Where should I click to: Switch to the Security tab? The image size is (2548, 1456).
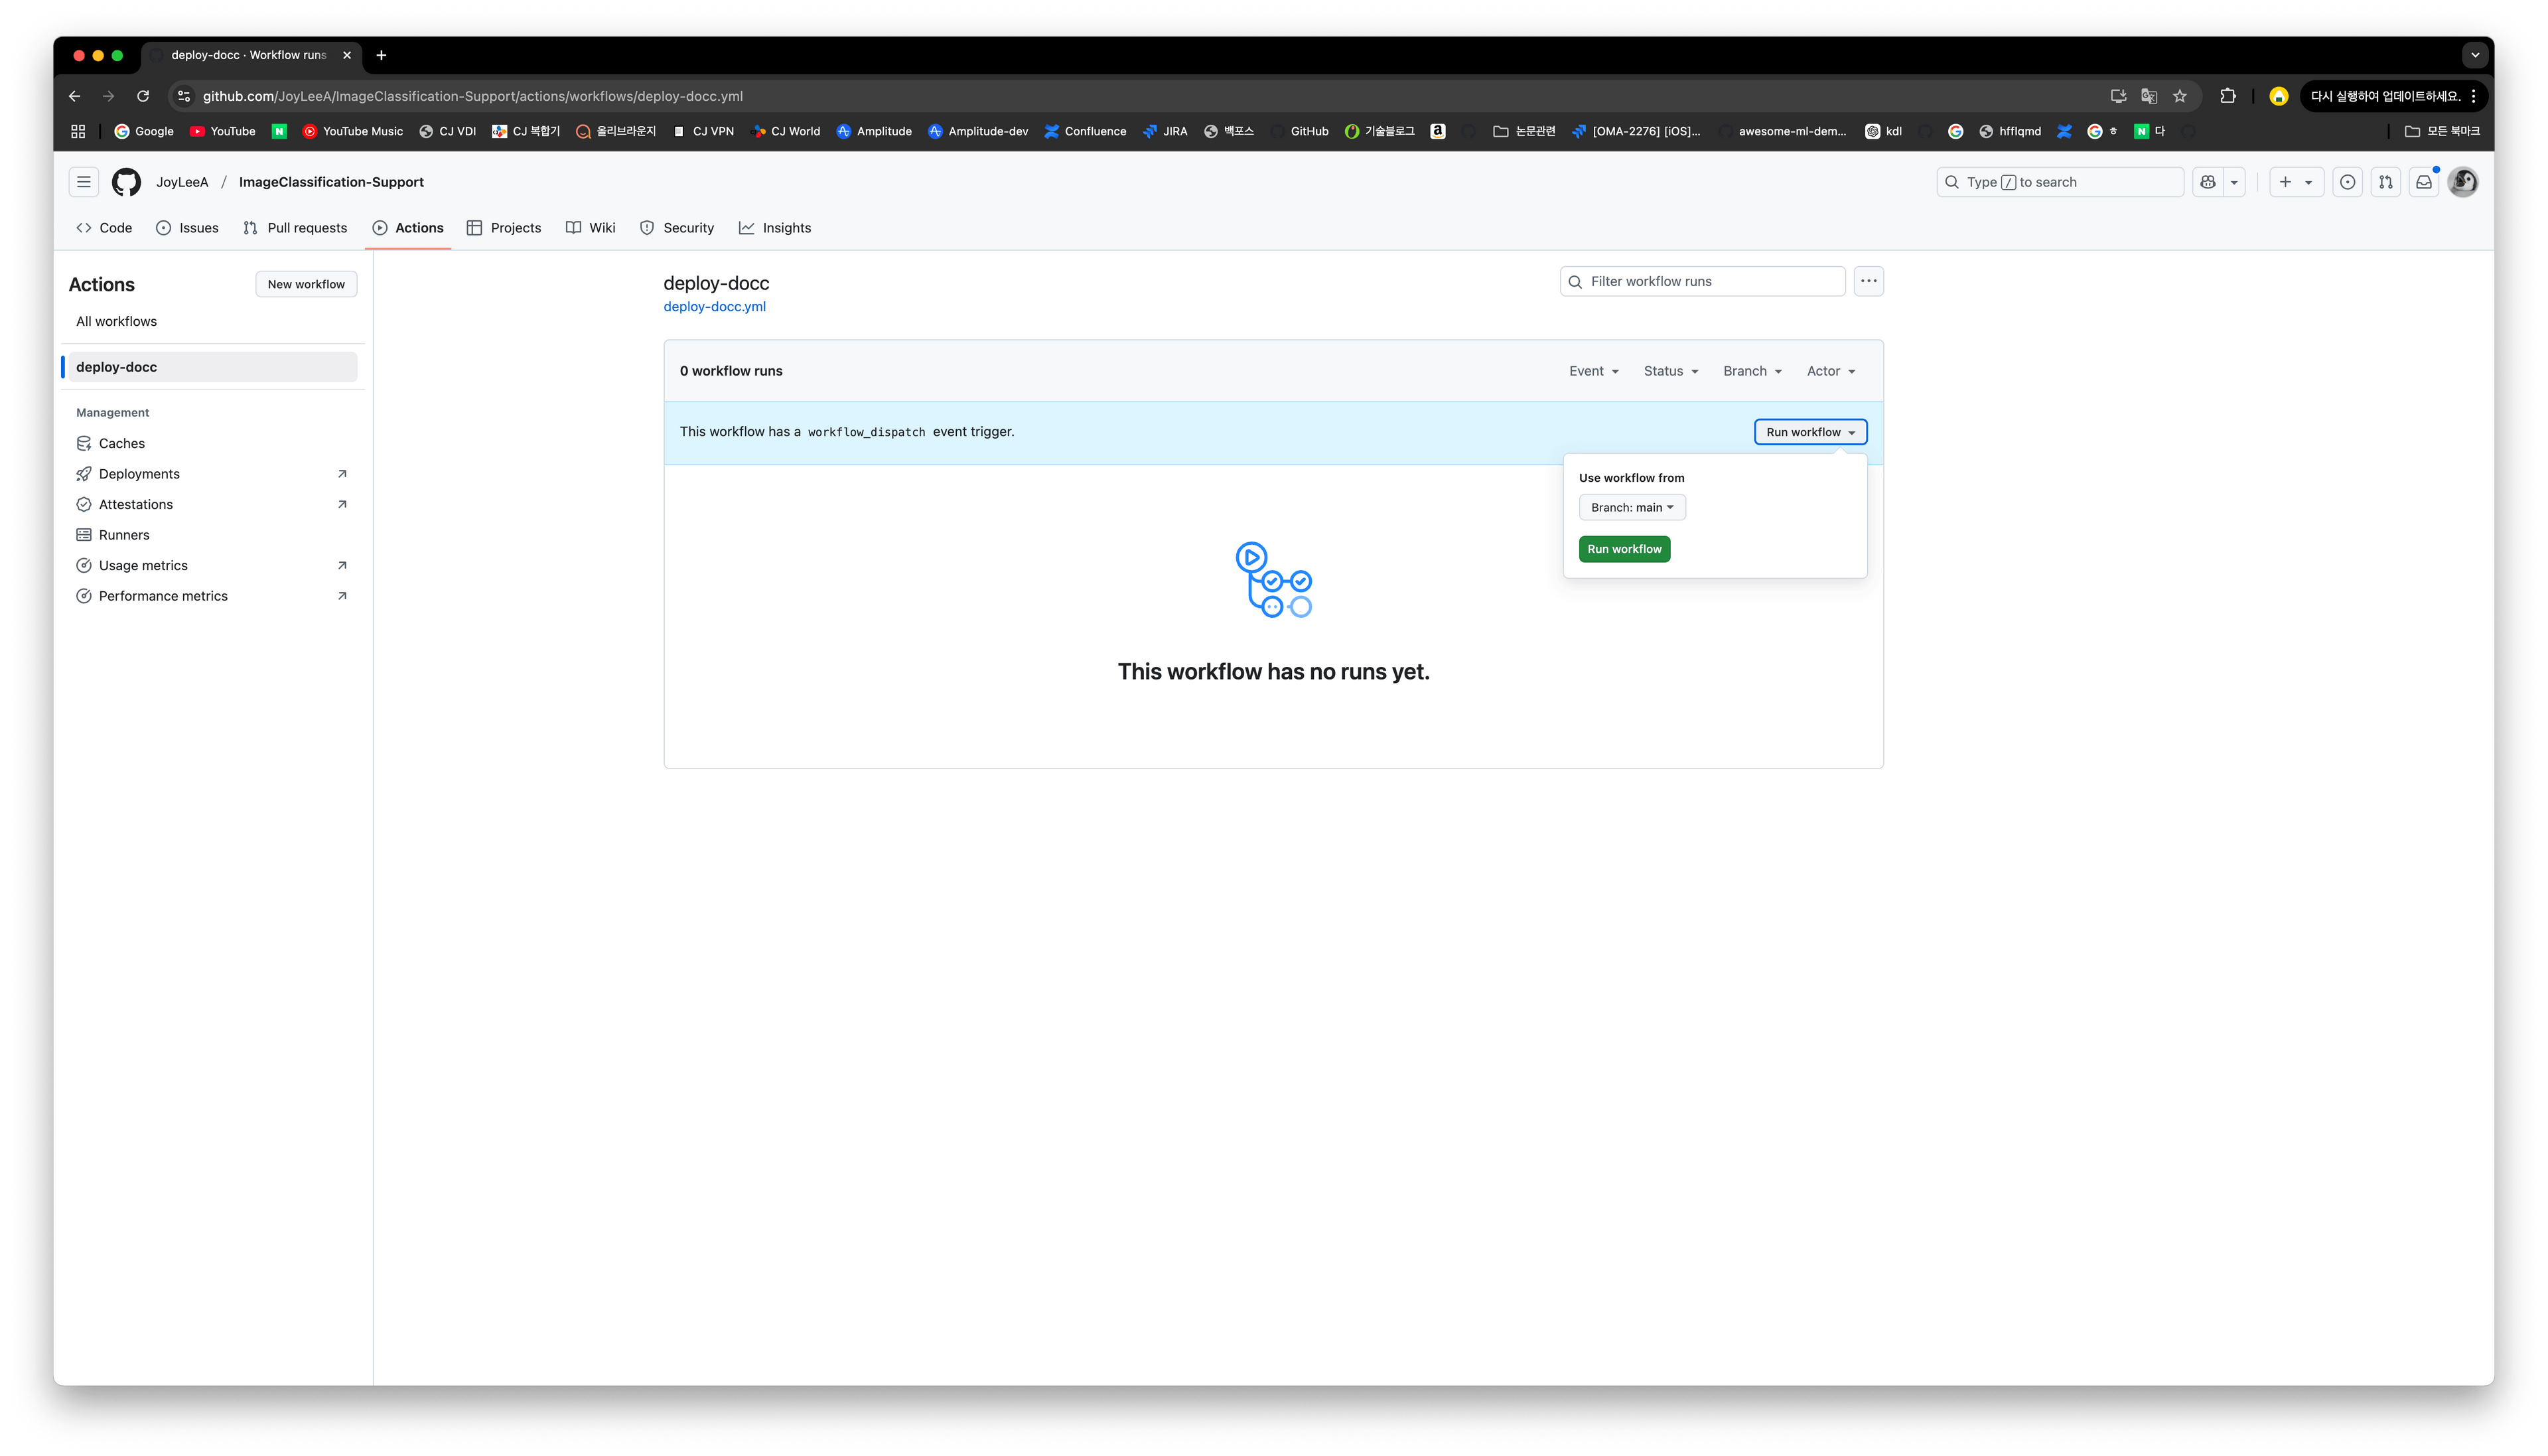coord(687,227)
